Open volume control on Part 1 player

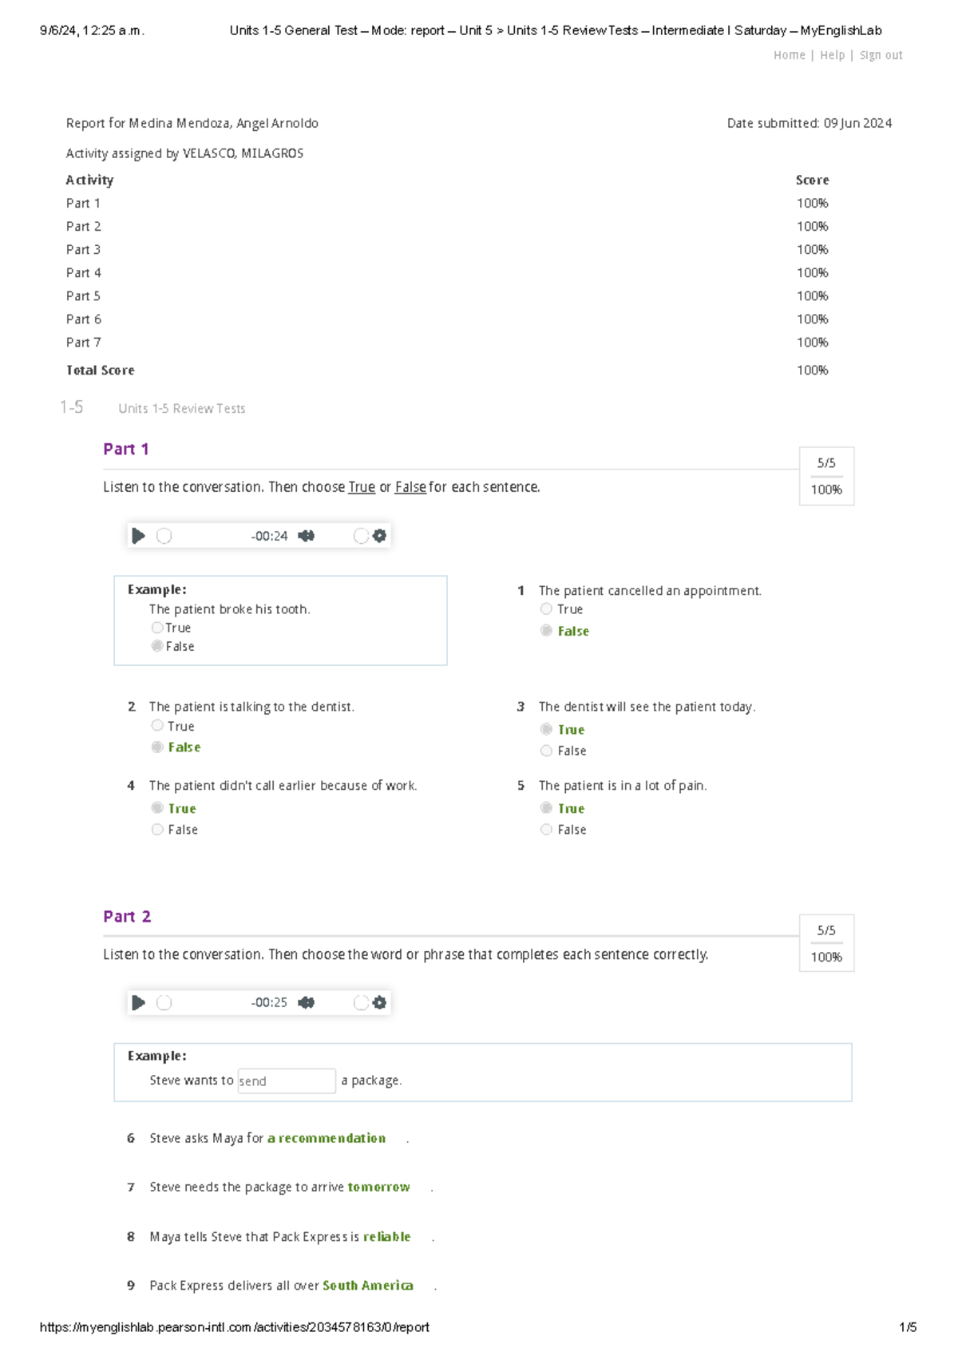[x=307, y=536]
